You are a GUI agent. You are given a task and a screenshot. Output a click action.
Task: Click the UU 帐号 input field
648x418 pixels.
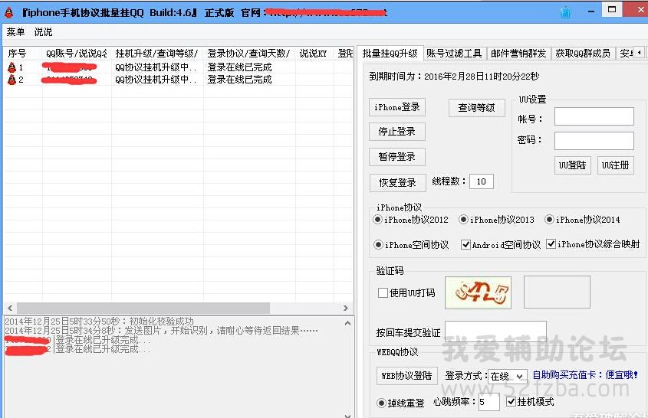pyautogui.click(x=594, y=116)
